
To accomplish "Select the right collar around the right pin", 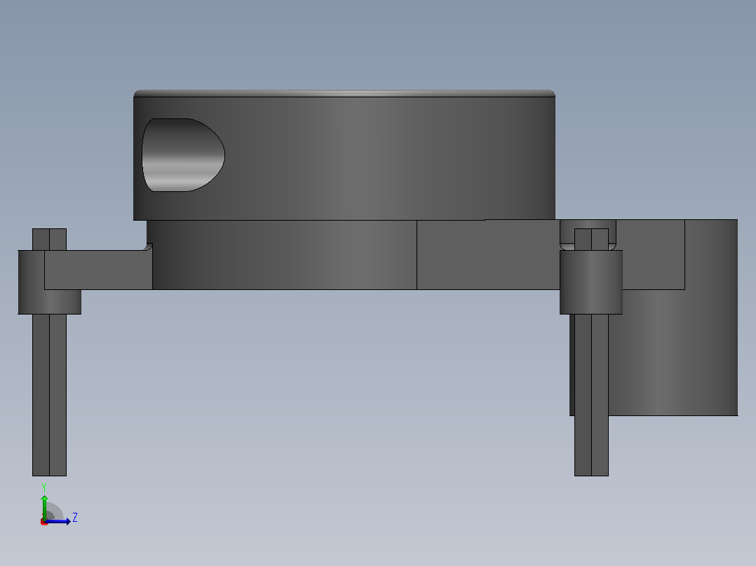I will (591, 282).
